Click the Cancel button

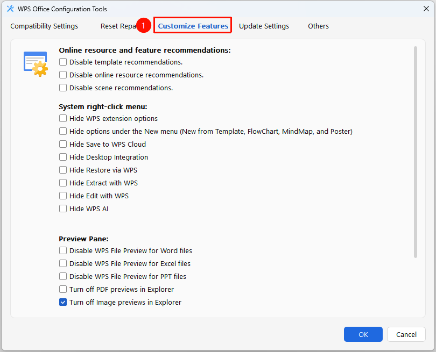406,334
